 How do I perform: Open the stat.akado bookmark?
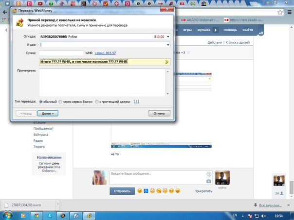[243, 20]
